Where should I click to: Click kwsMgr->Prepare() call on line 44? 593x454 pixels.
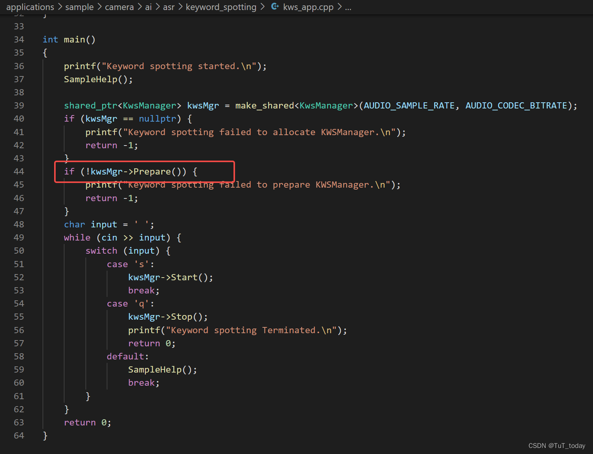tap(139, 171)
